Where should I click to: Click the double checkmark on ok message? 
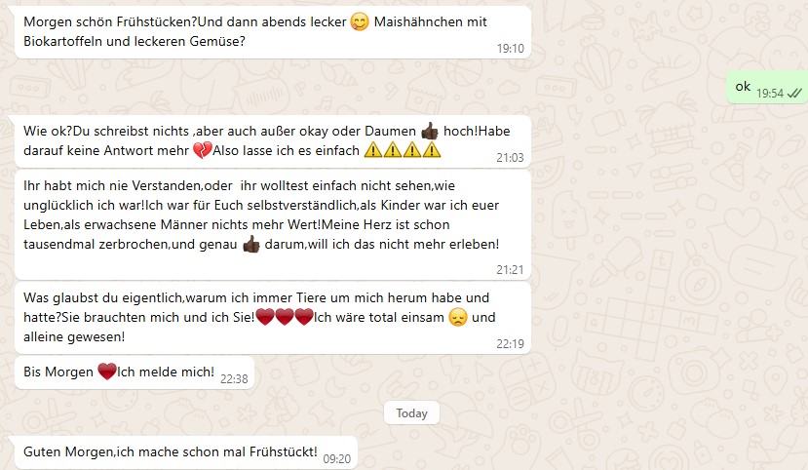pyautogui.click(x=794, y=94)
